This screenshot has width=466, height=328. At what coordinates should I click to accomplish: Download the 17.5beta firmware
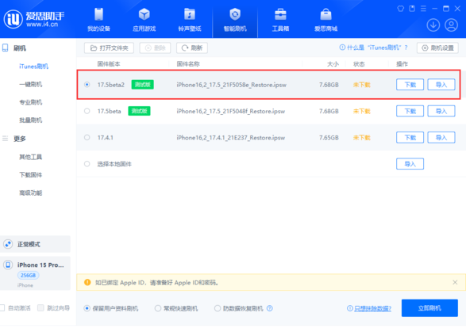tap(410, 111)
